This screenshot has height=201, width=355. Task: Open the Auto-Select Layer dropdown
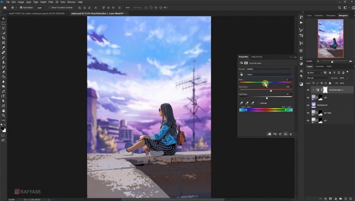click(x=40, y=8)
